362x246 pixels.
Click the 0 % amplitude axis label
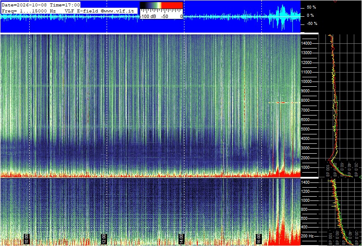310,15
